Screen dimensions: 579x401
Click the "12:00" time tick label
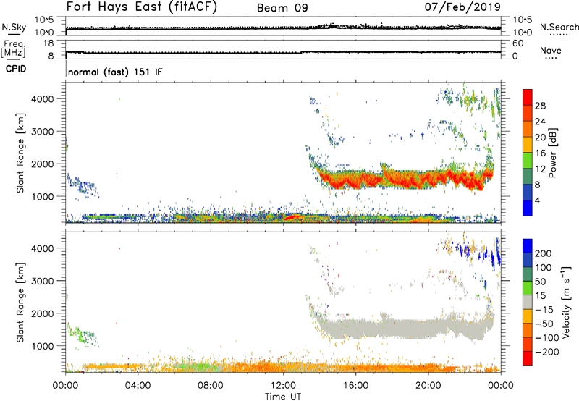coord(283,386)
